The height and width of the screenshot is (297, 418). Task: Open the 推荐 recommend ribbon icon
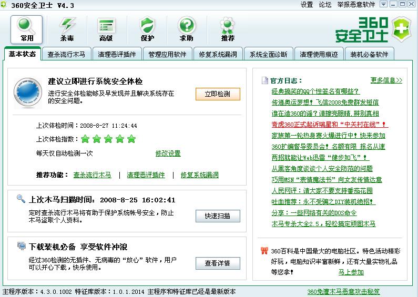pyautogui.click(x=227, y=29)
